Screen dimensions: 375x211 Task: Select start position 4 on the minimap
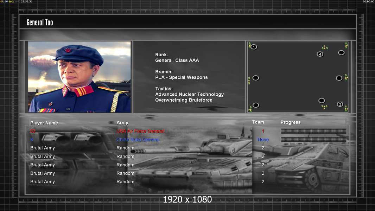pyautogui.click(x=320, y=54)
